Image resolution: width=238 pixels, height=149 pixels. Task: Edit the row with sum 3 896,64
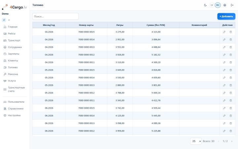click(224, 39)
